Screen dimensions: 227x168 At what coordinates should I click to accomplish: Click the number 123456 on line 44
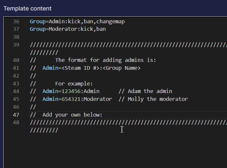(71, 91)
